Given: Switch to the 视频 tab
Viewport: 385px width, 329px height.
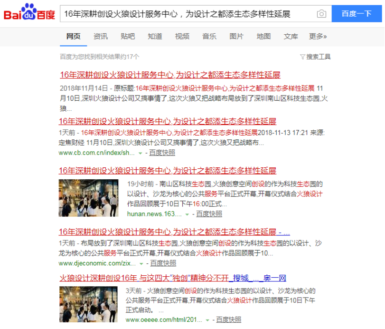Looking at the screenshot, I should pyautogui.click(x=182, y=37).
